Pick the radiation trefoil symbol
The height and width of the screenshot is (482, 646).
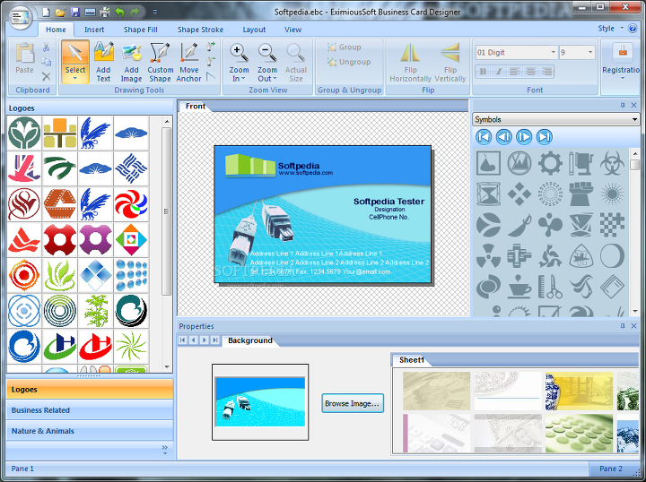[x=488, y=256]
